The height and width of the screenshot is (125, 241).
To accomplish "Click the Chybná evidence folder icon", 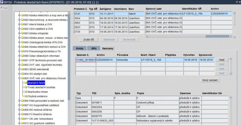I will (25, 96).
